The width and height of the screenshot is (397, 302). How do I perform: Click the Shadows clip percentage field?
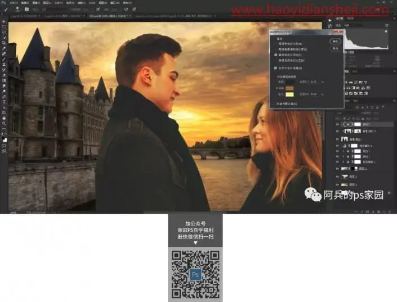(314, 82)
